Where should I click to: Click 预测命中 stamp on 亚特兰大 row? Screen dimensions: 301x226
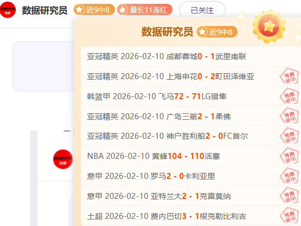click(x=289, y=196)
